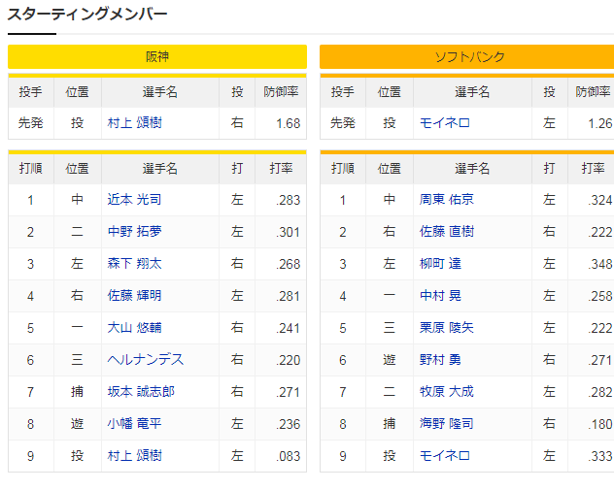Click the ソフトバンク team header bar
614x490 pixels.
point(466,57)
